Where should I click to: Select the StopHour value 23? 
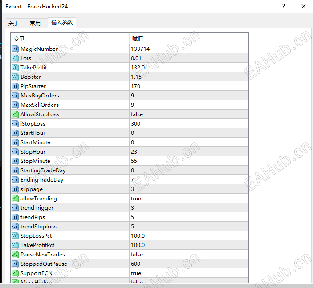(x=134, y=152)
